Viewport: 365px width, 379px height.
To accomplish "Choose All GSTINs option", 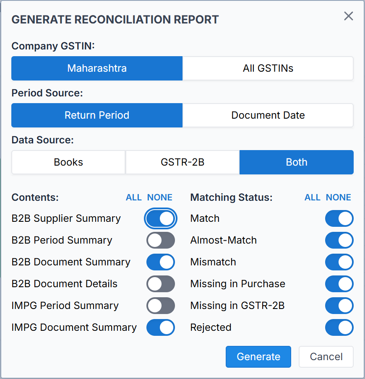I will 268,68.
